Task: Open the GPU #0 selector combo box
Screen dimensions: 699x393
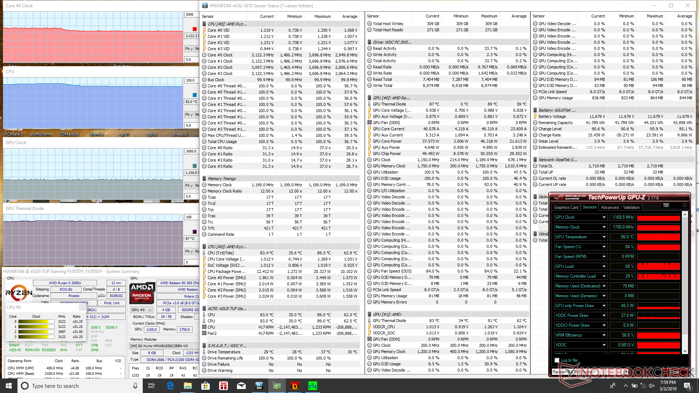Action: coord(142,310)
